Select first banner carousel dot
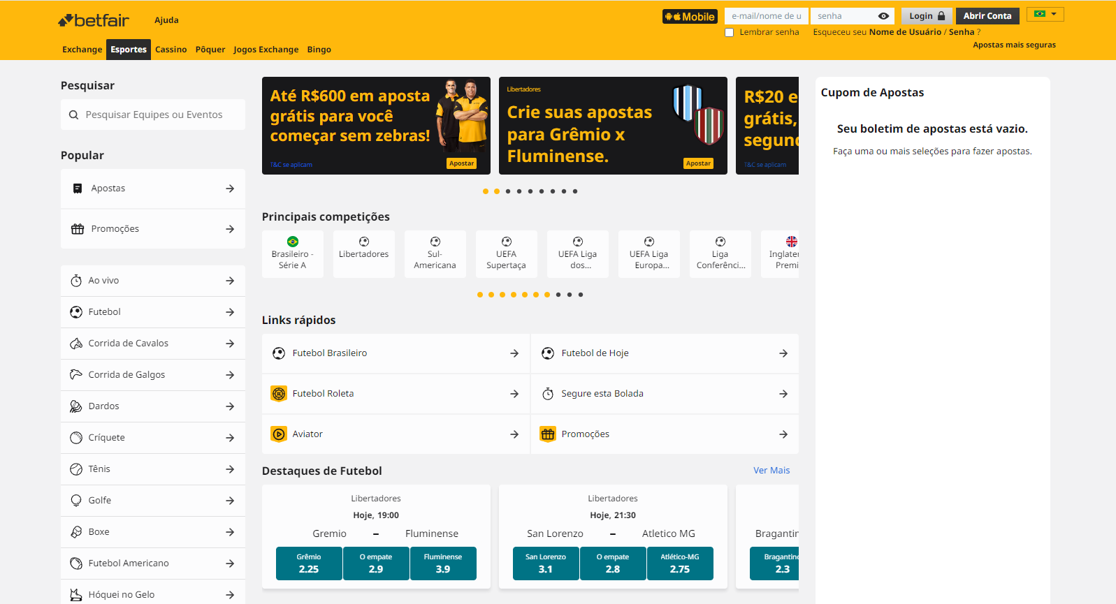1116x604 pixels. coord(486,191)
